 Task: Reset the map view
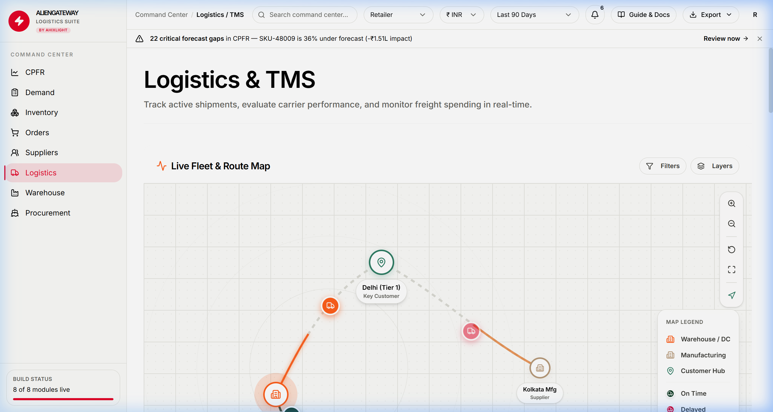click(x=731, y=250)
